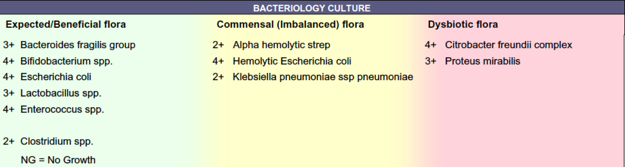
Task: Select the Proteus mirabilis entry
Action: pos(473,61)
